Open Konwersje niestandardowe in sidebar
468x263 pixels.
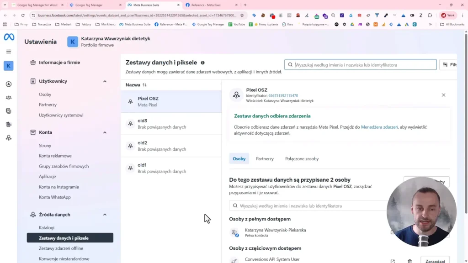(64, 258)
